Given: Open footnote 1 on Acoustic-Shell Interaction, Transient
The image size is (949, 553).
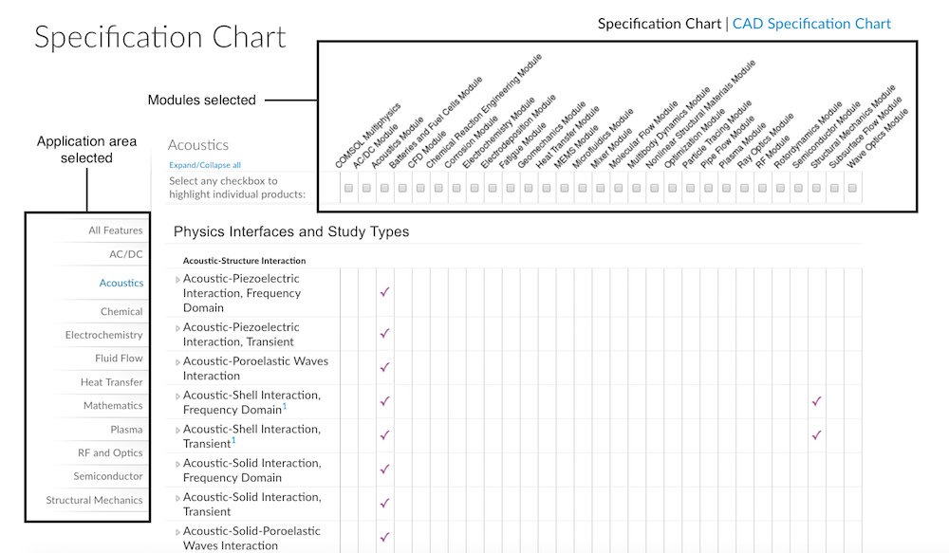Looking at the screenshot, I should point(233,440).
